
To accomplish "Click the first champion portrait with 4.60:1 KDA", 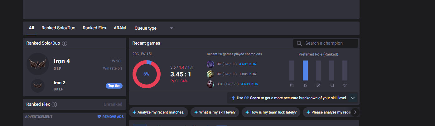I will tap(210, 64).
